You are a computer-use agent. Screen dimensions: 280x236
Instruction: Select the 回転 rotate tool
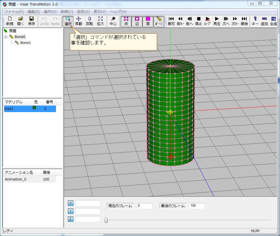(x=89, y=21)
